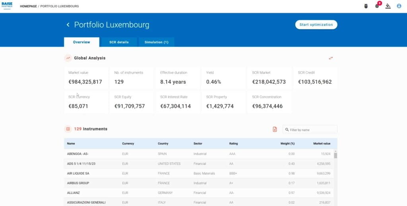This screenshot has width=407, height=206.
Task: Sort the list by Rating column header
Action: click(x=233, y=144)
